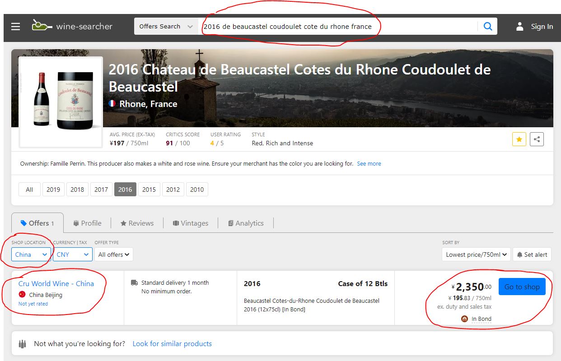Click the yellow star favorite icon
This screenshot has height=361, width=561.
pos(519,139)
